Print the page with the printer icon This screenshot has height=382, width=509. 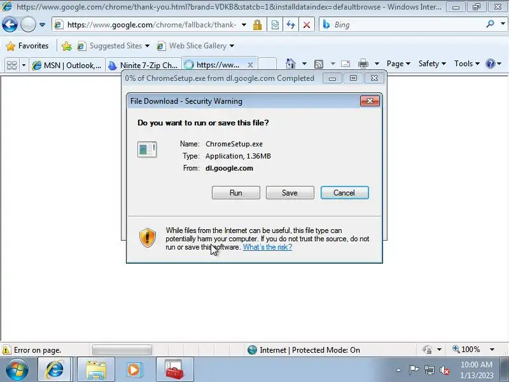(x=363, y=64)
